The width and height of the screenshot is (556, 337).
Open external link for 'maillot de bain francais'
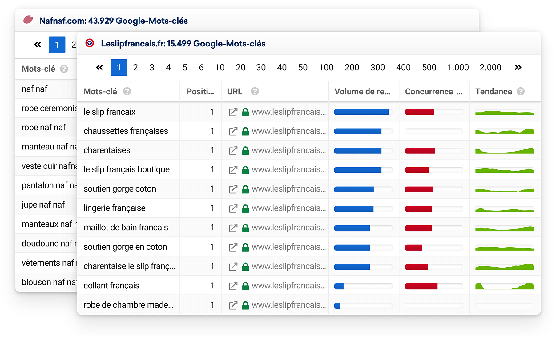coord(233,228)
